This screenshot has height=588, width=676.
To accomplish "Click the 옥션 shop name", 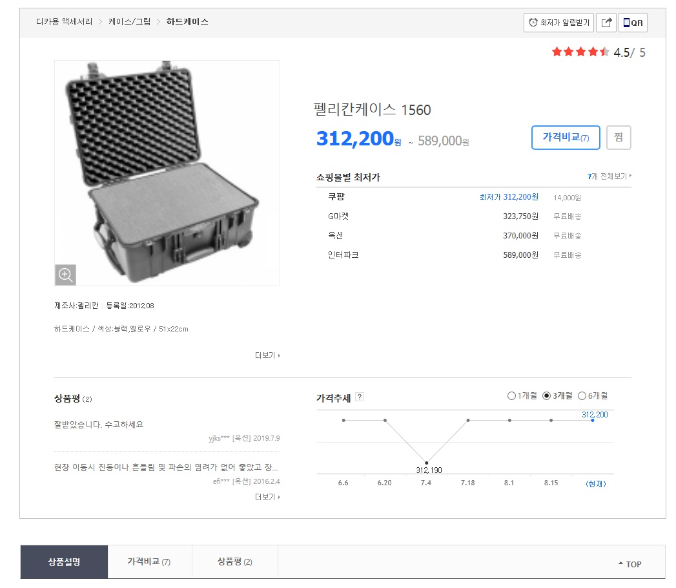I will click(x=335, y=236).
